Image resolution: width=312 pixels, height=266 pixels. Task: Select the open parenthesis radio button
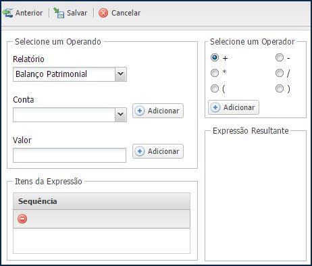coord(215,88)
